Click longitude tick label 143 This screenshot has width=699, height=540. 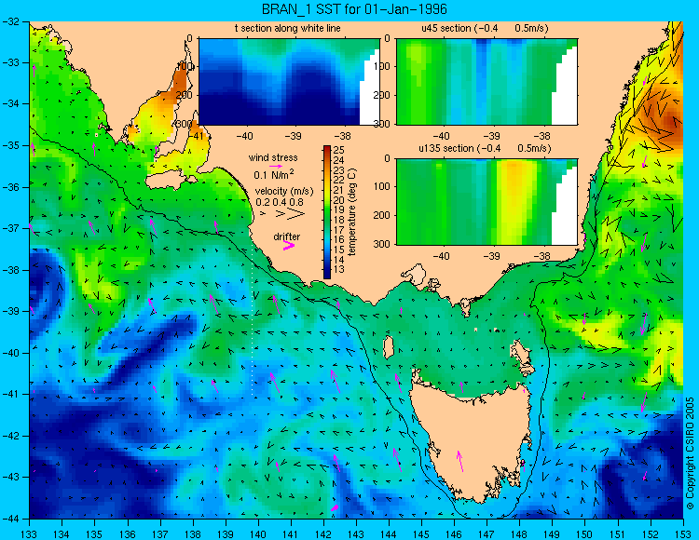[x=356, y=534]
